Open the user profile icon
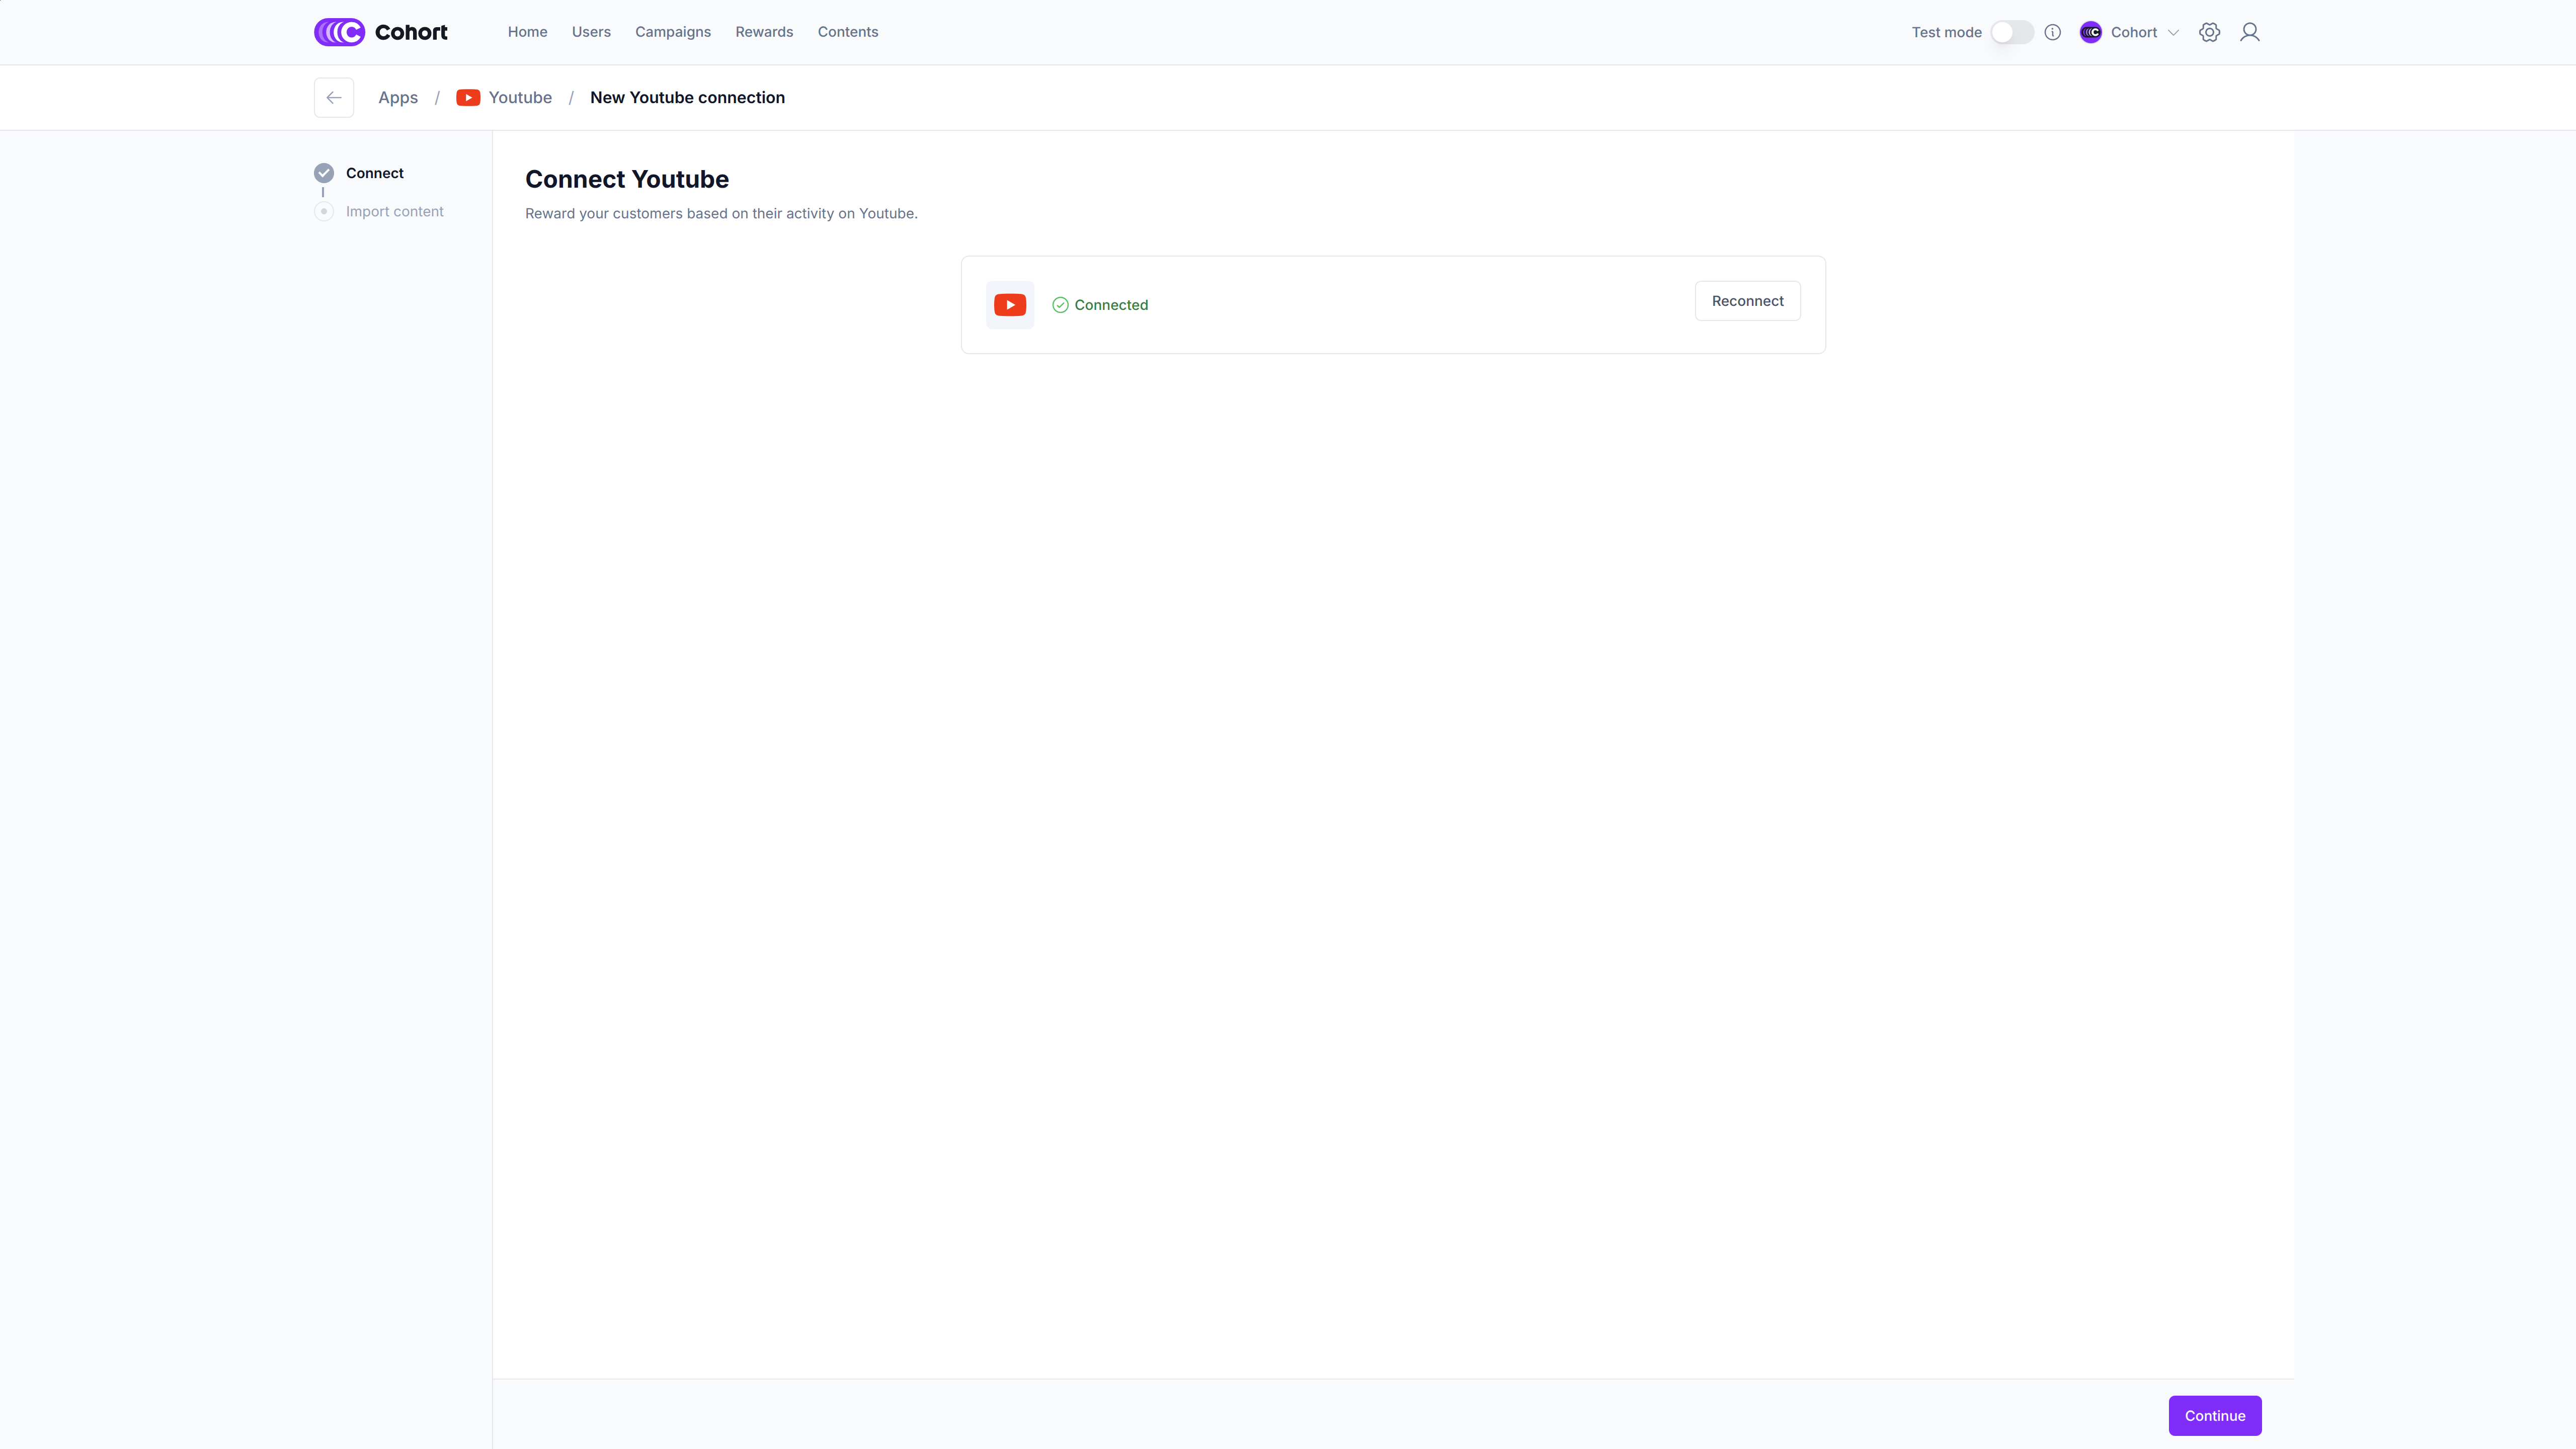This screenshot has width=2576, height=1449. [x=2249, y=32]
